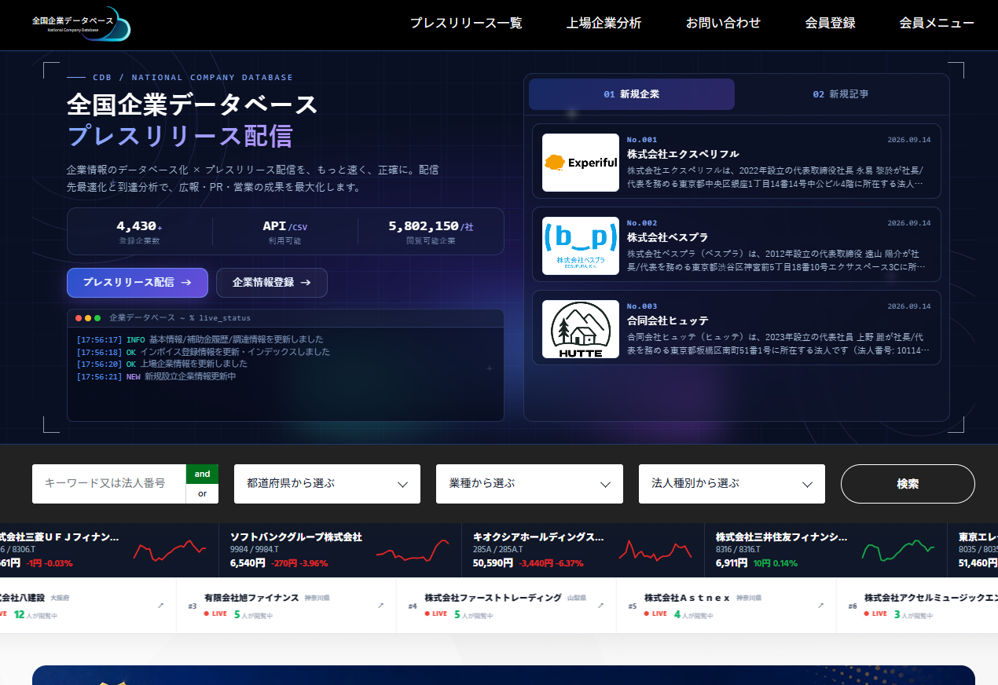Click the 有限会社旭ファイナンス company name
Image resolution: width=998 pixels, height=685 pixels.
(251, 598)
